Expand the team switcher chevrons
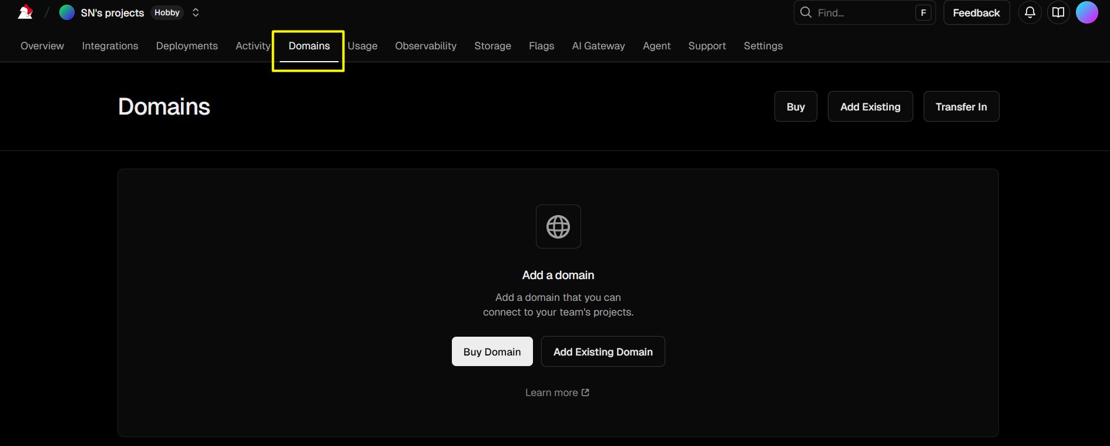 click(x=196, y=12)
